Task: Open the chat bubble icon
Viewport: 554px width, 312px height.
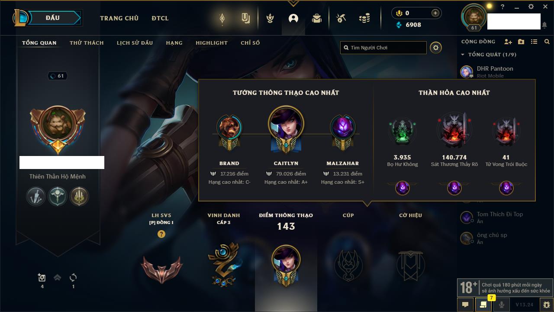Action: coord(465,305)
